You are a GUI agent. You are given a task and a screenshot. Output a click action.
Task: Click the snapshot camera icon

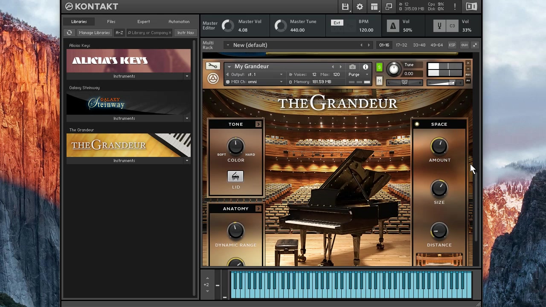(x=352, y=67)
